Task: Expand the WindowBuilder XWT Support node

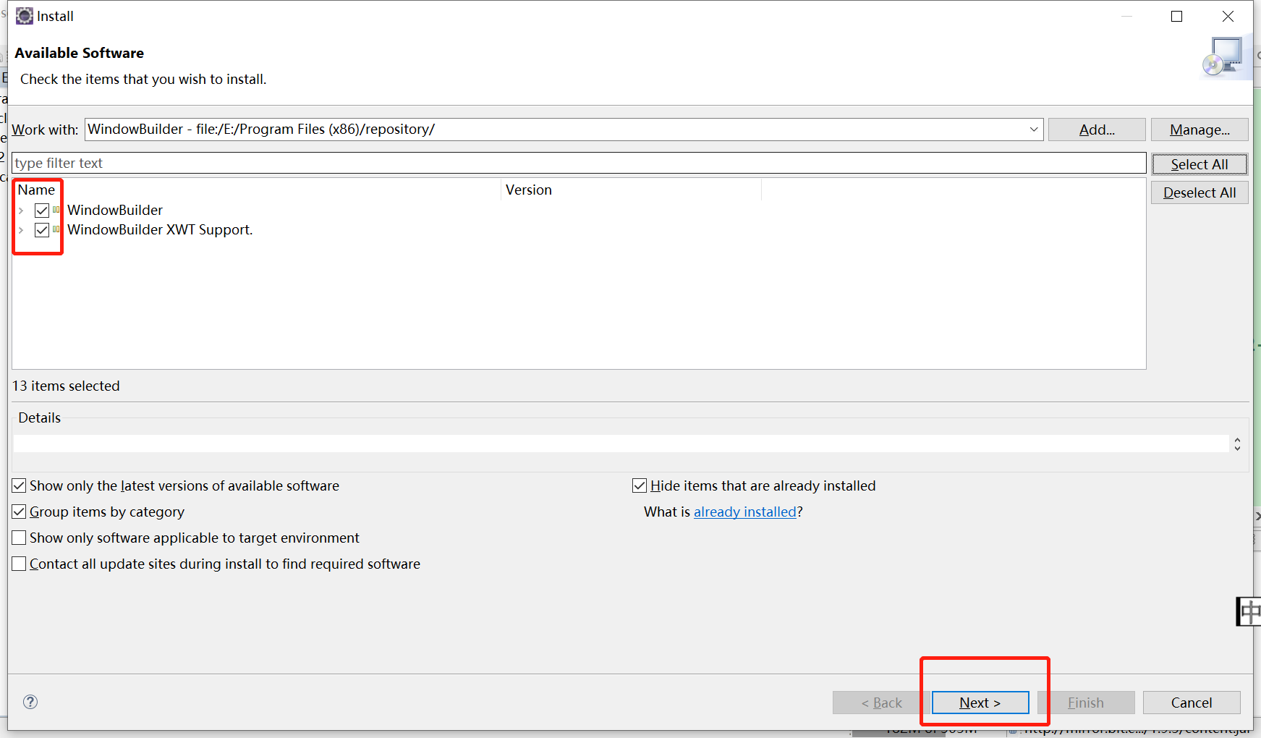Action: 21,230
